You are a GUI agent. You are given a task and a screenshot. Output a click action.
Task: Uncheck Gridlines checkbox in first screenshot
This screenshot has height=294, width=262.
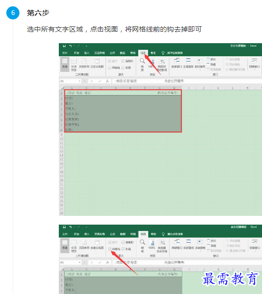pyautogui.click(x=110, y=68)
